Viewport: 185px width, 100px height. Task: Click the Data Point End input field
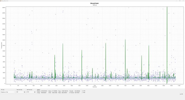(30, 92)
